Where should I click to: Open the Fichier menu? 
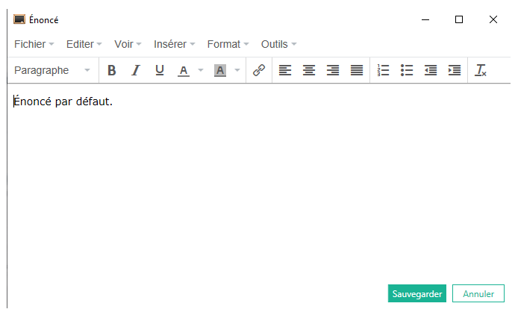point(34,44)
